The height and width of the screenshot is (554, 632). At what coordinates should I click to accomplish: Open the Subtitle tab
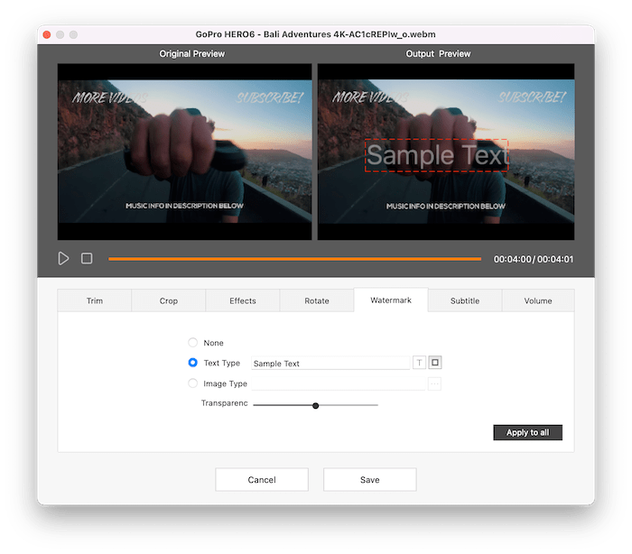pyautogui.click(x=465, y=300)
